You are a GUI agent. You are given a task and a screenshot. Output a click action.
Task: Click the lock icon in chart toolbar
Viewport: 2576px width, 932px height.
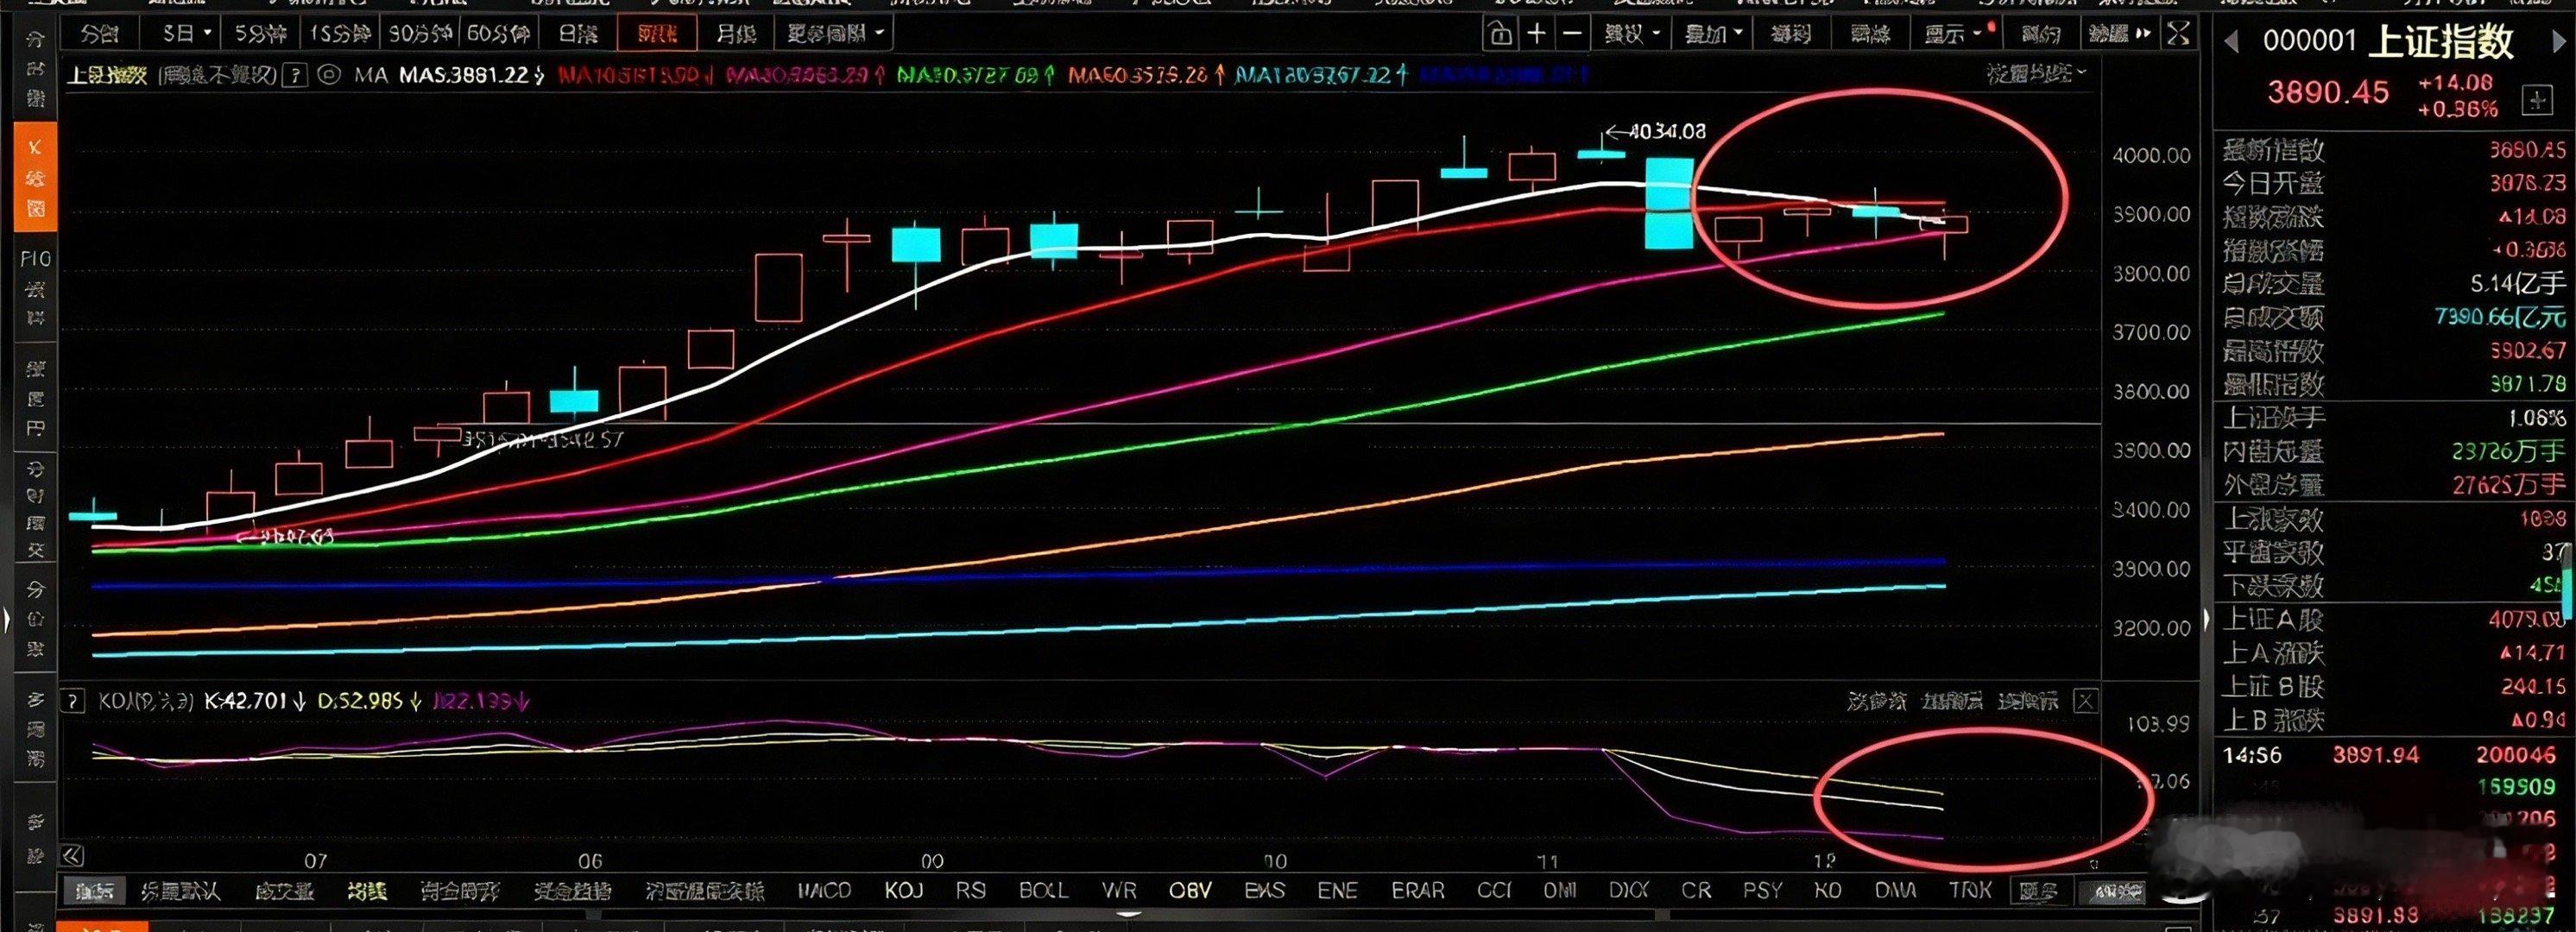pyautogui.click(x=1500, y=35)
